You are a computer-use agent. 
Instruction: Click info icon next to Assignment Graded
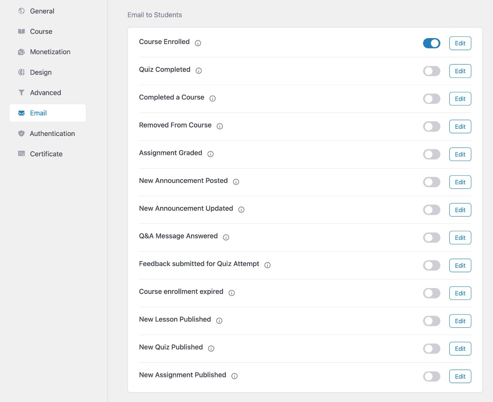pyautogui.click(x=210, y=154)
